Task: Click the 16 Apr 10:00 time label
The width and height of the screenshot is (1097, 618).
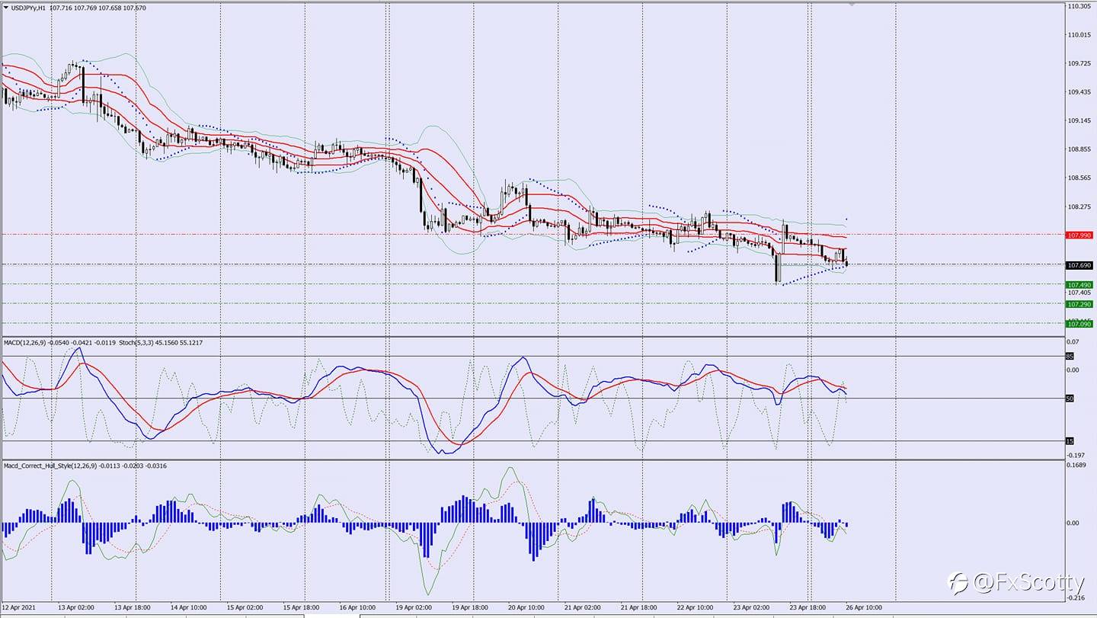Action: point(358,608)
